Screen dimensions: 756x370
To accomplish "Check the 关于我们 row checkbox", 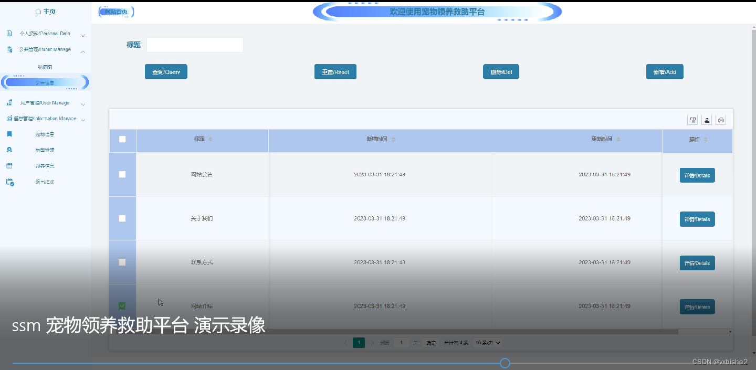I will 122,218.
